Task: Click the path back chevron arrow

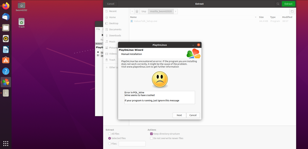Action: click(x=132, y=11)
